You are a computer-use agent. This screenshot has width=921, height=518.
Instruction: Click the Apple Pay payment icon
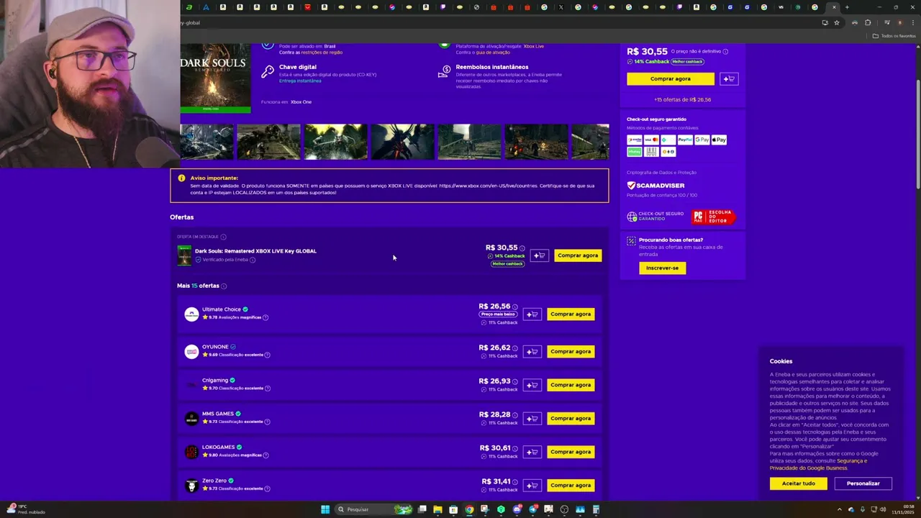pyautogui.click(x=719, y=140)
